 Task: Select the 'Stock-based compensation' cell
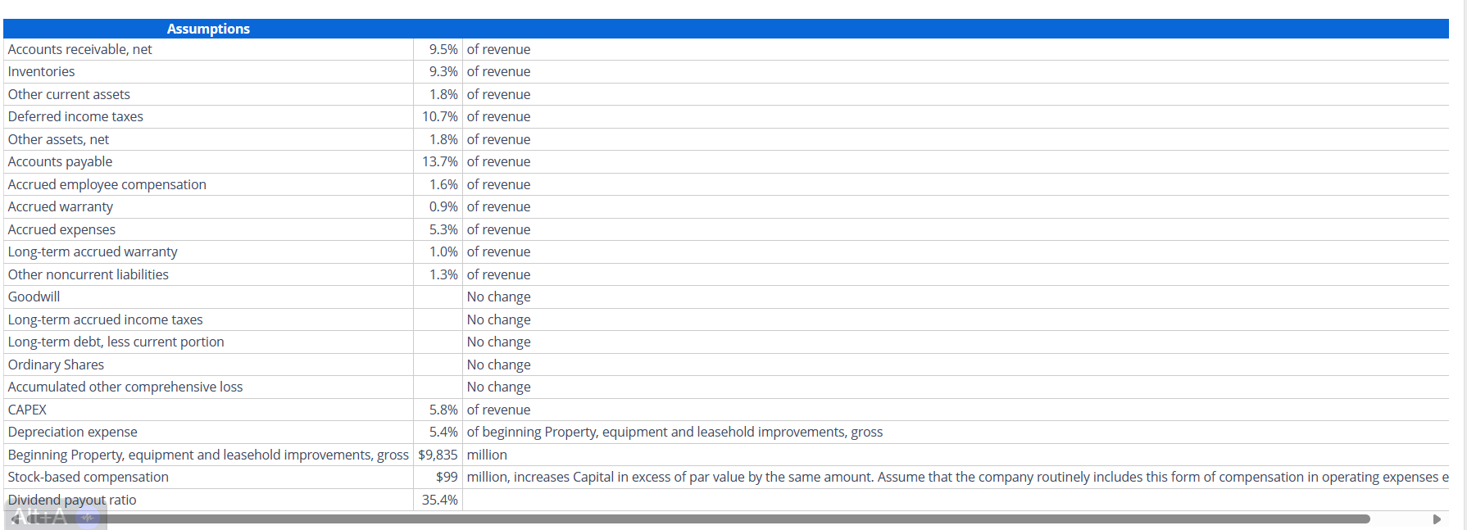coord(208,477)
